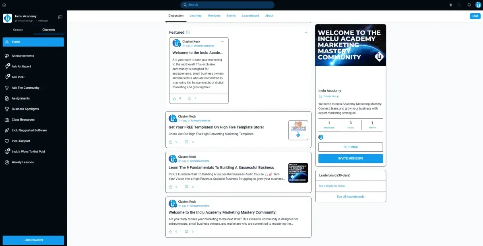
Task: Select the Home channel
Action: [x=33, y=42]
